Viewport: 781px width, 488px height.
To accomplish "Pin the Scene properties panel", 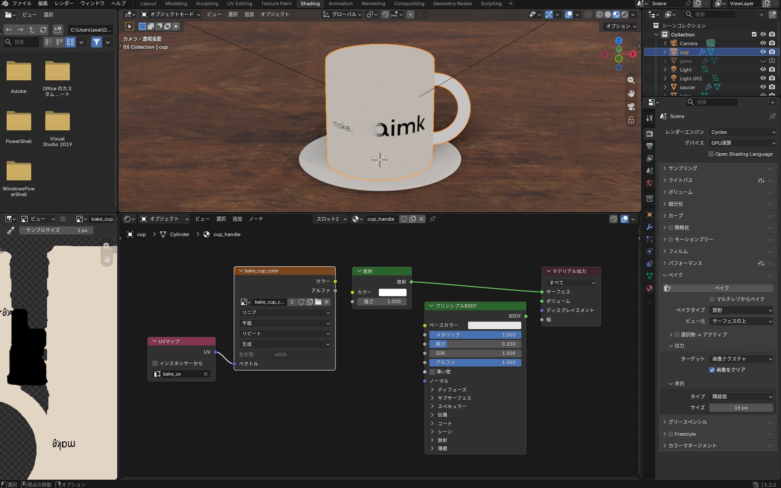I will 772,117.
